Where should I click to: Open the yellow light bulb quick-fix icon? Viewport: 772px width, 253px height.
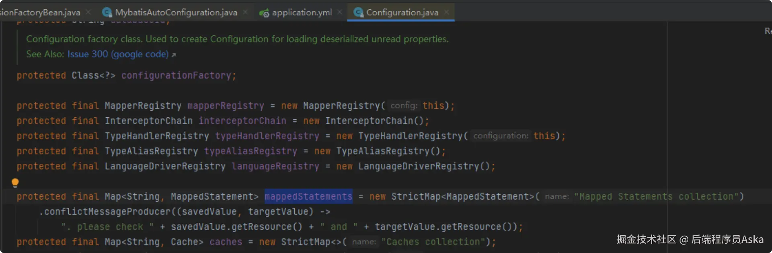[x=15, y=183]
